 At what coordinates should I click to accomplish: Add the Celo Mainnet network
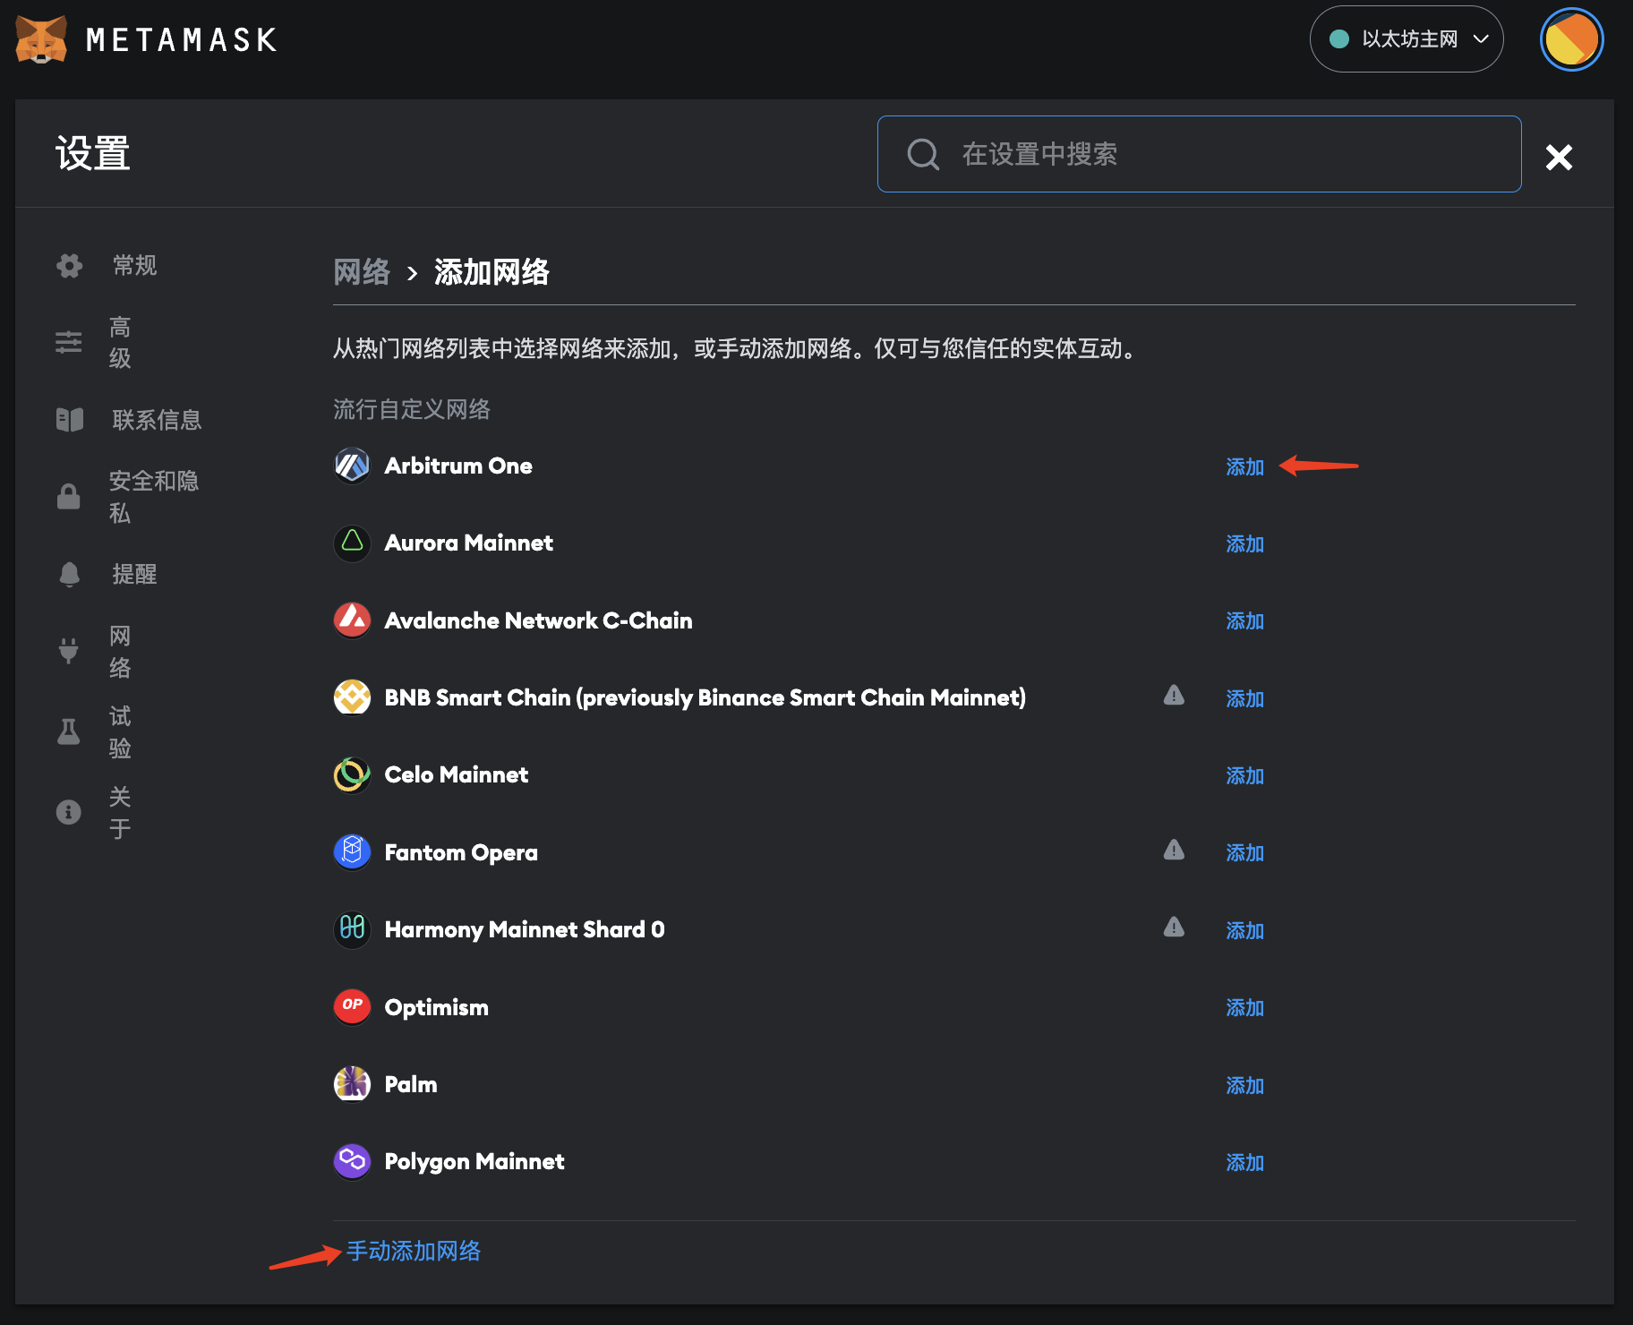coord(1244,775)
